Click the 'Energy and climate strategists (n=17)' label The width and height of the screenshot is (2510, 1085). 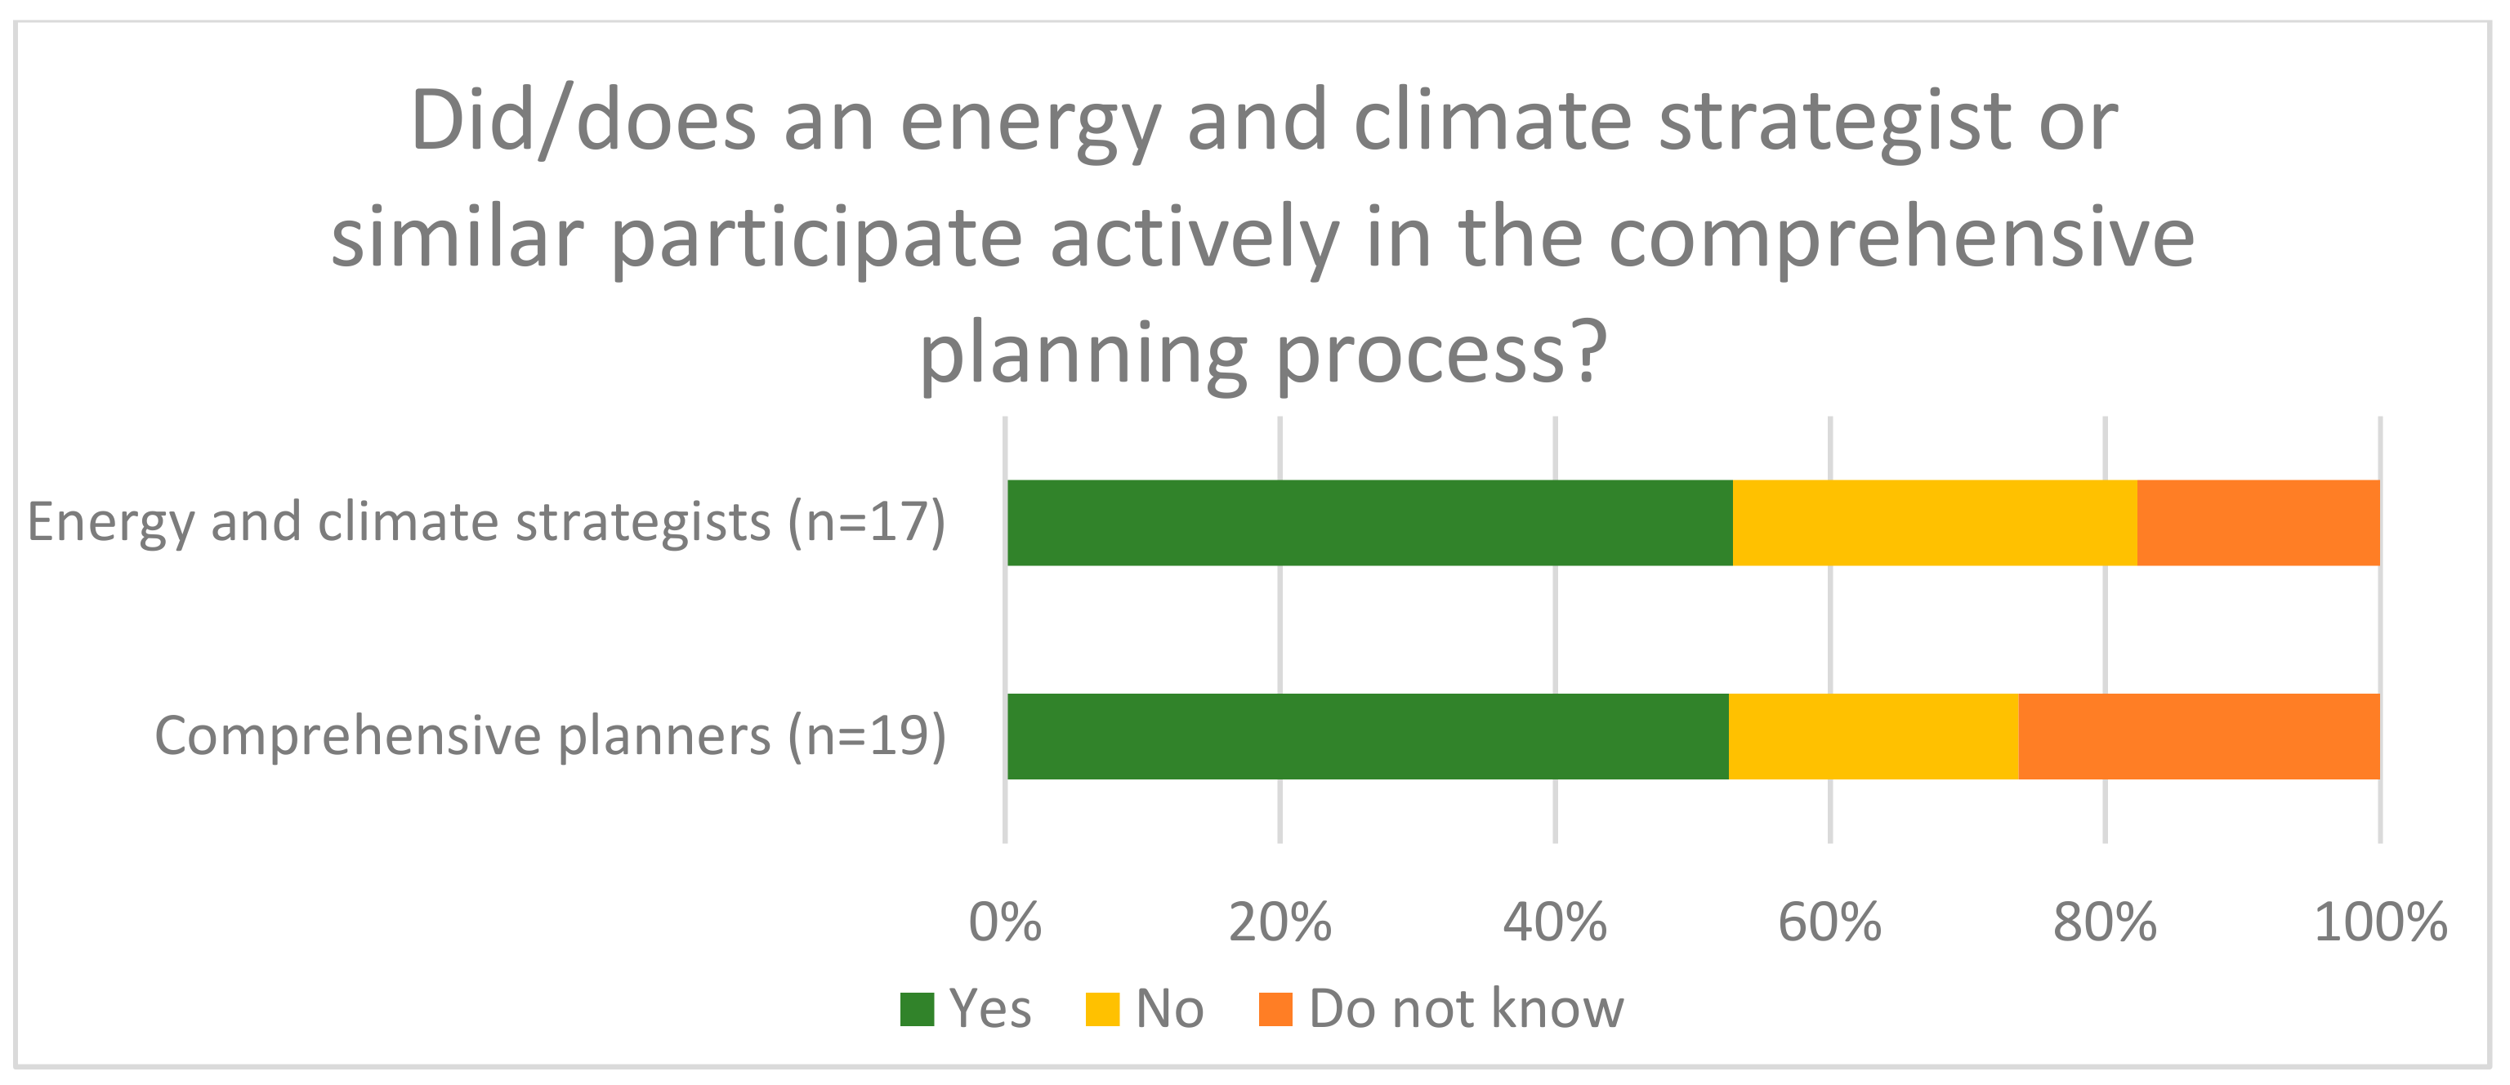[x=486, y=523]
